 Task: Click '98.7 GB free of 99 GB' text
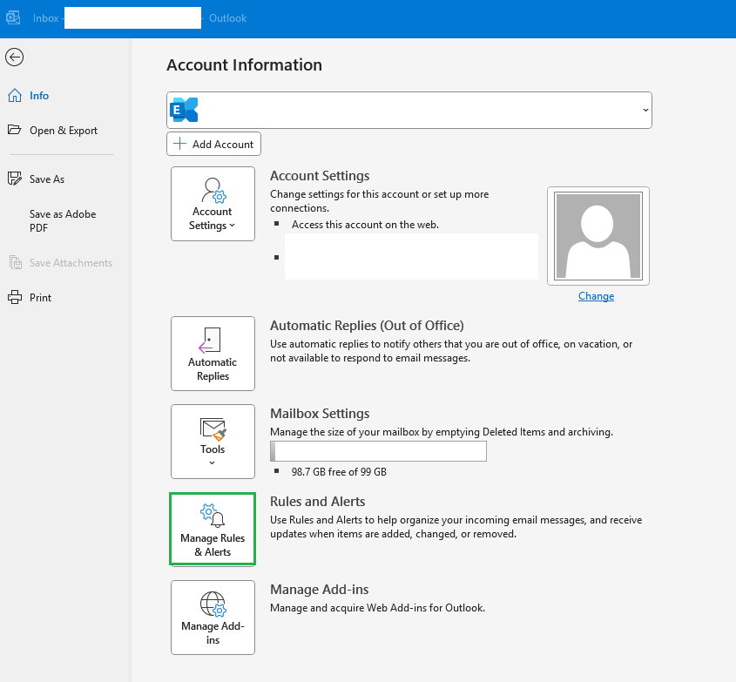pyautogui.click(x=339, y=472)
